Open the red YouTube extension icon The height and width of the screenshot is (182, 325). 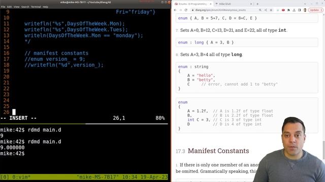pos(283,10)
